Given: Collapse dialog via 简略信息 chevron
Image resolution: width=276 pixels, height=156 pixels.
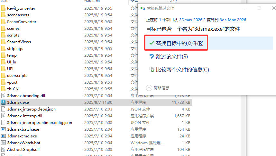Looking at the screenshot, I should click(x=149, y=88).
